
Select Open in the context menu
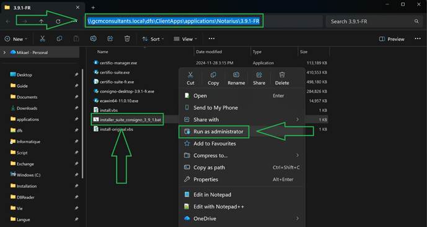point(242,96)
